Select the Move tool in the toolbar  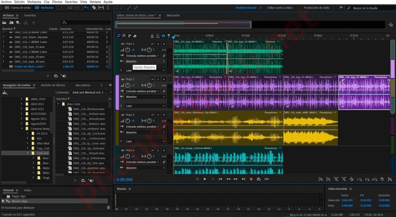tap(87, 8)
